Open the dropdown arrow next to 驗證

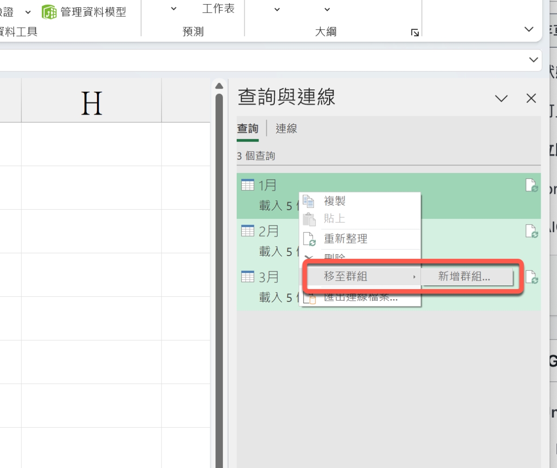[x=28, y=13]
